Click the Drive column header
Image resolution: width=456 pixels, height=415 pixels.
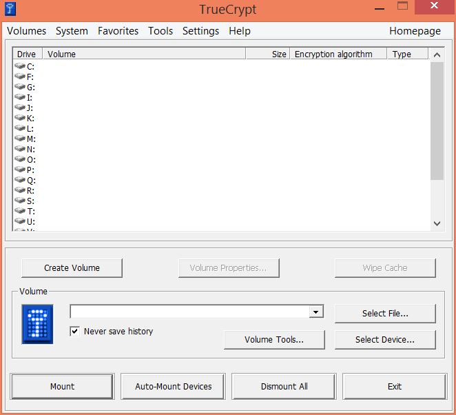pyautogui.click(x=28, y=54)
